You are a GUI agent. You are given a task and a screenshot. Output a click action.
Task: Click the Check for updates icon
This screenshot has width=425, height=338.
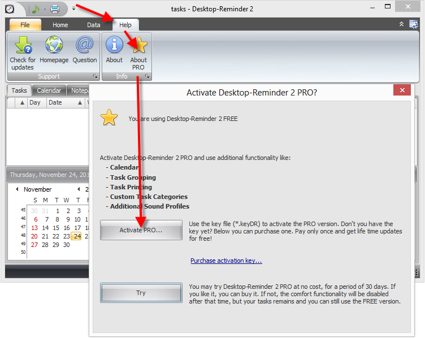[23, 45]
